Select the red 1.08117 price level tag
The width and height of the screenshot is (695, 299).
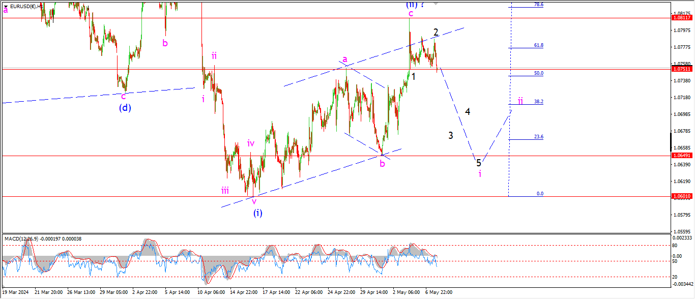click(x=681, y=17)
